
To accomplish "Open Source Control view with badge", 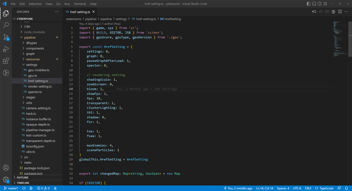I will (x=6, y=37).
